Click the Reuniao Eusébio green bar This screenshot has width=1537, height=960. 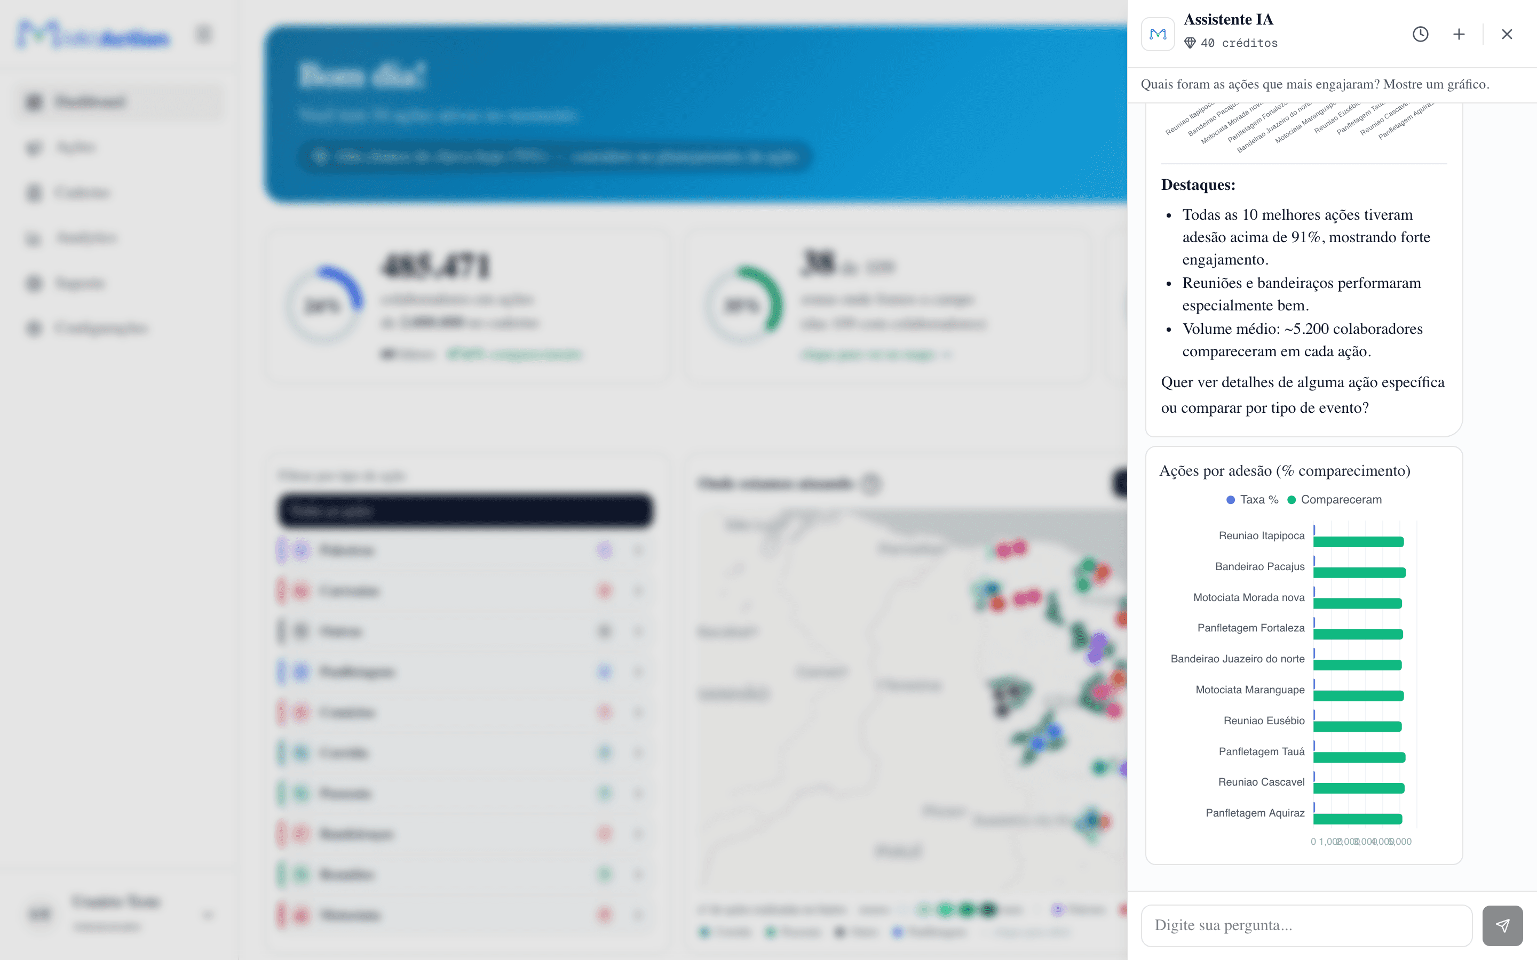(x=1357, y=727)
